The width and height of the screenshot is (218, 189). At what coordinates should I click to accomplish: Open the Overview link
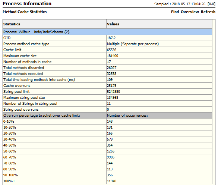click(x=190, y=12)
